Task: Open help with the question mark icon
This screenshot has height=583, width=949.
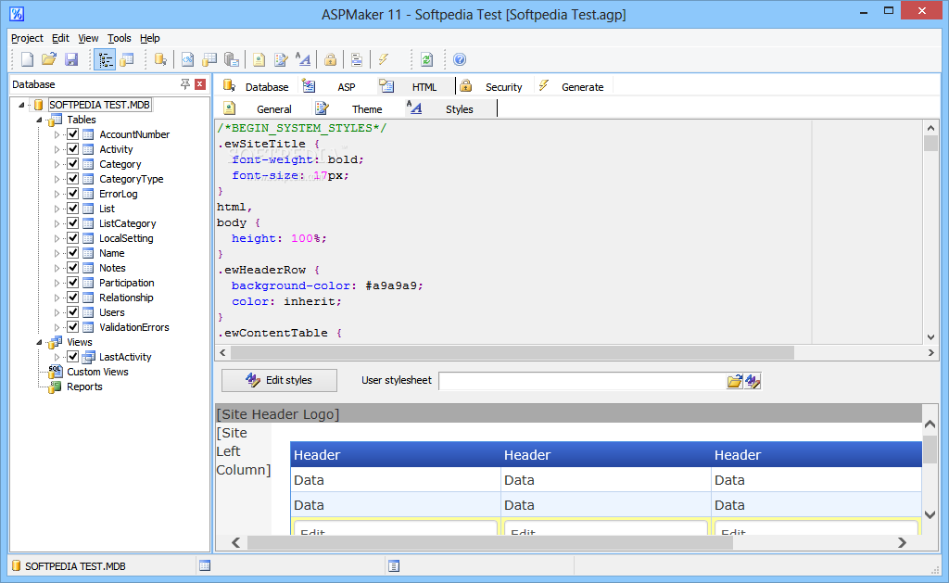Action: pyautogui.click(x=460, y=59)
